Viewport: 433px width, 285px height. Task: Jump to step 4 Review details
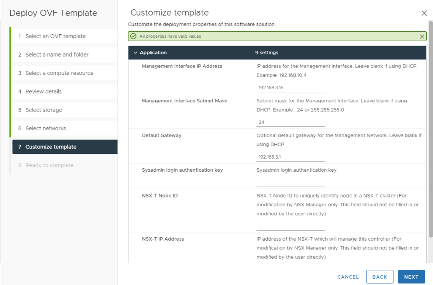44,91
